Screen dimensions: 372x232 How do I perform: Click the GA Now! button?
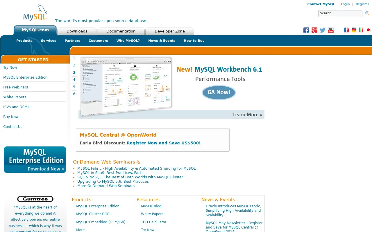pos(219,93)
